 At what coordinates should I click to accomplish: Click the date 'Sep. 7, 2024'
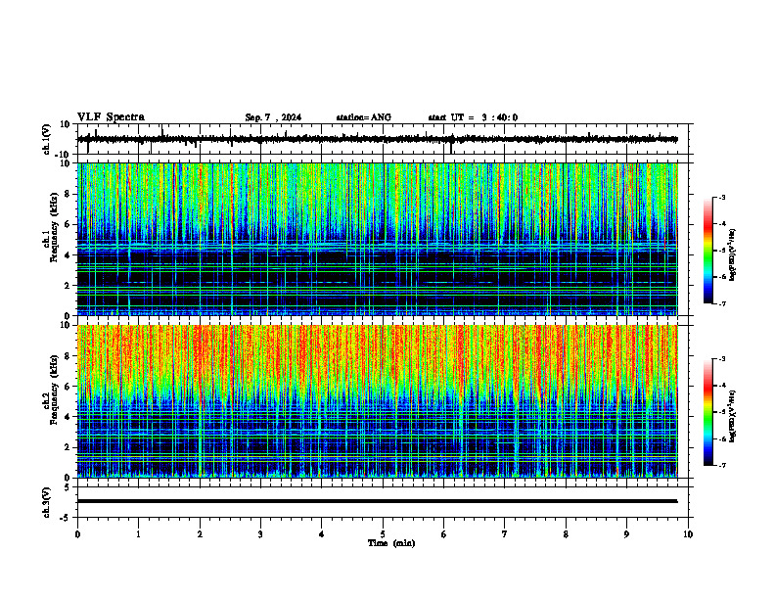coord(273,117)
